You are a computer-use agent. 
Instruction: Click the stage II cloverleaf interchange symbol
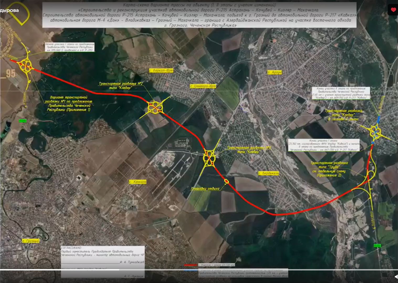[x=375, y=132]
